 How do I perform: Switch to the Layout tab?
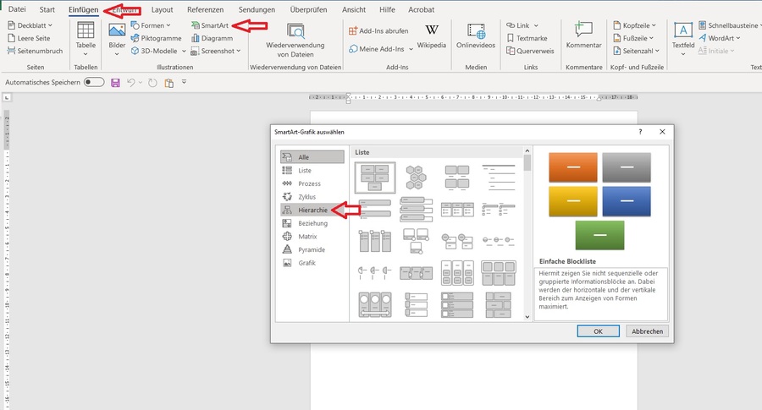coord(162,9)
